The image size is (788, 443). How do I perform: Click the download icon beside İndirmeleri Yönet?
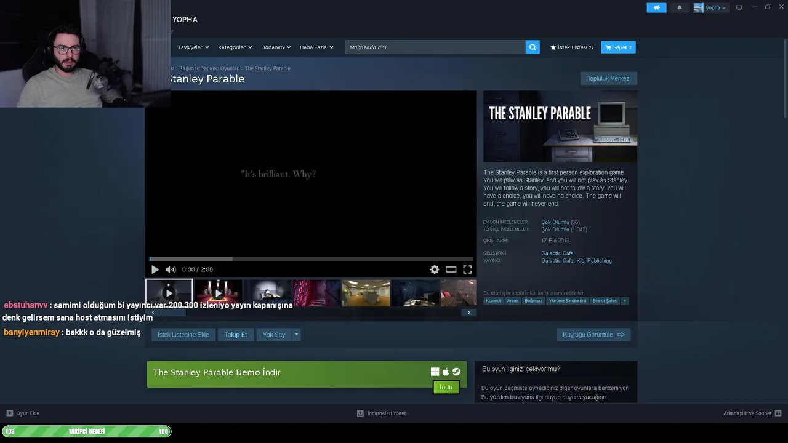point(360,413)
